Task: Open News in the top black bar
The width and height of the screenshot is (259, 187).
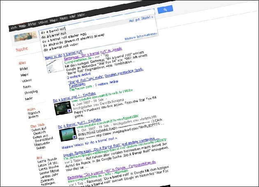Action: 64,18
